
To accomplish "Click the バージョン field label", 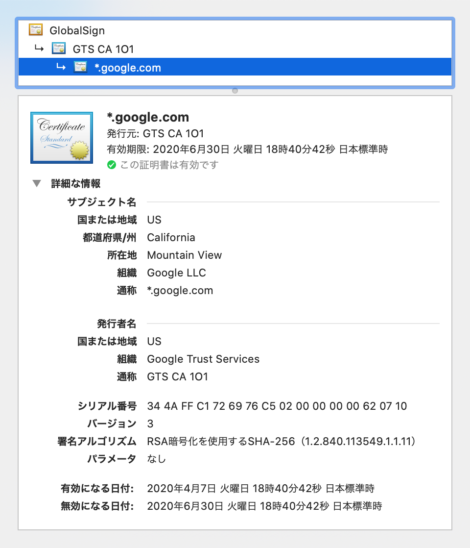I will [112, 423].
